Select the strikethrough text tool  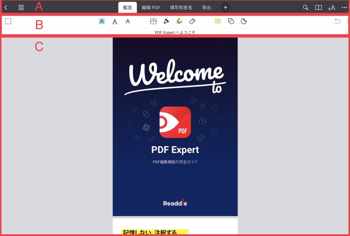tap(128, 21)
